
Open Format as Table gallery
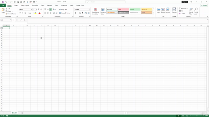tap(103, 11)
